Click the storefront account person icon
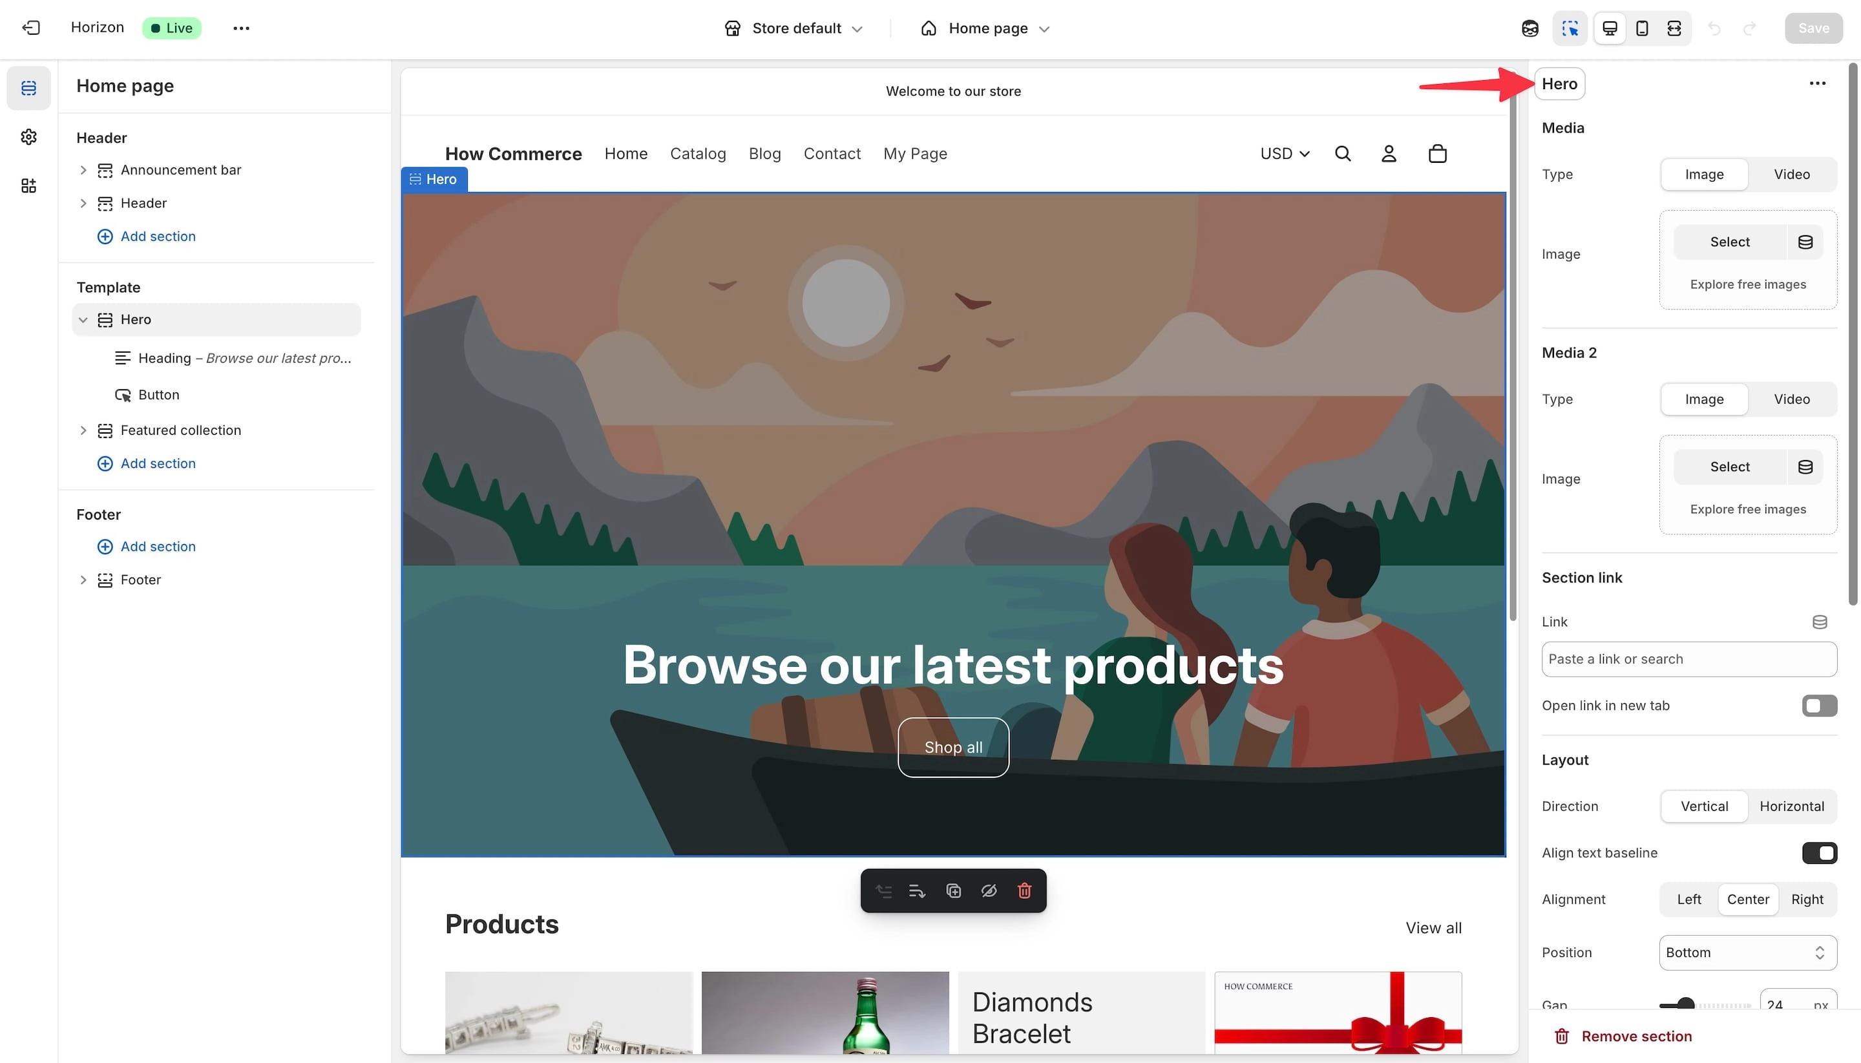 coord(1389,154)
